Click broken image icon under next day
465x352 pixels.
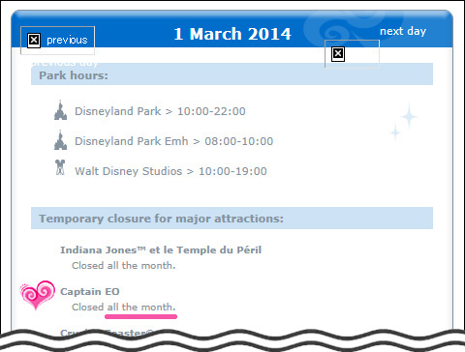[x=338, y=54]
